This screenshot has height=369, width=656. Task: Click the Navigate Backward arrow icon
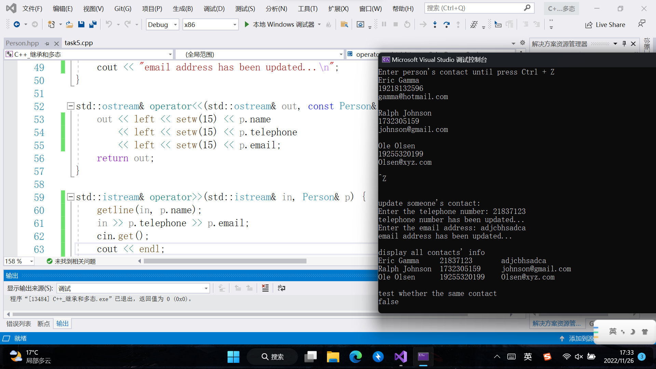pyautogui.click(x=16, y=24)
